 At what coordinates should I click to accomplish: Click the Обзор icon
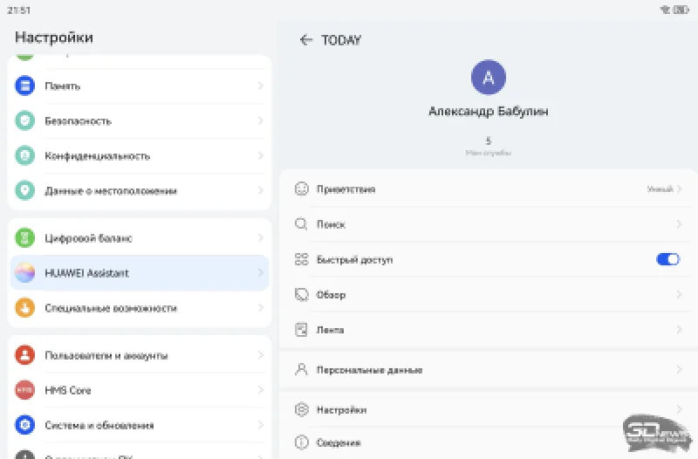302,295
